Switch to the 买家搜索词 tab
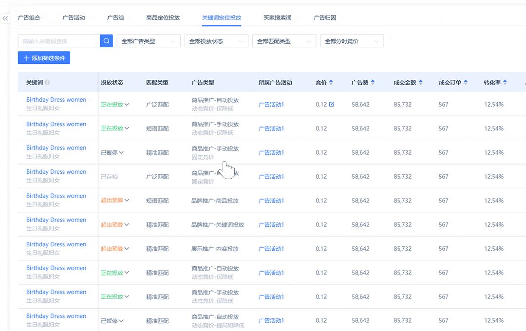 (x=279, y=17)
